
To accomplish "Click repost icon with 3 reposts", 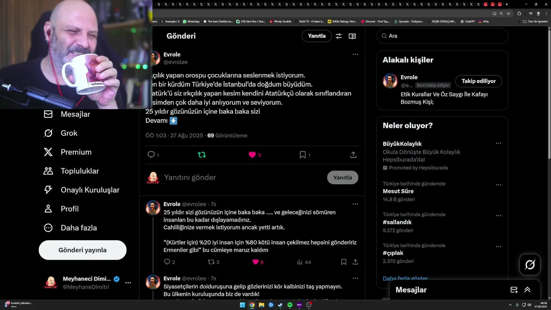I will (x=211, y=262).
